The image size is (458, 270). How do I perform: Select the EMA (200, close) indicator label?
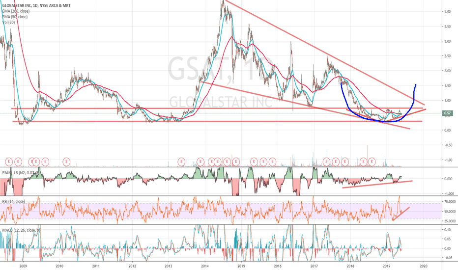tap(16, 11)
